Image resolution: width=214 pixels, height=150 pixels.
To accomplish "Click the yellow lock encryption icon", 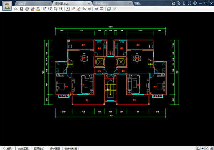I will click(38, 9).
